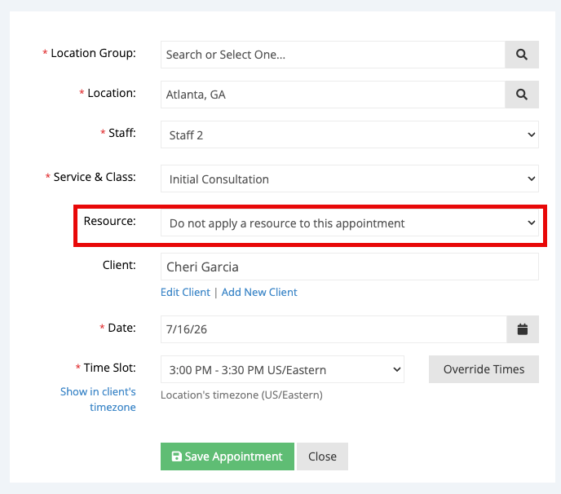561x494 pixels.
Task: Click the Client label
Action: [x=119, y=265]
